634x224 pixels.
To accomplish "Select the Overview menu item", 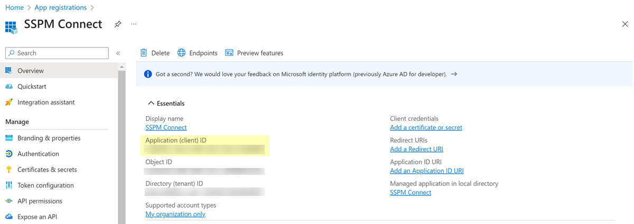I will pos(31,71).
